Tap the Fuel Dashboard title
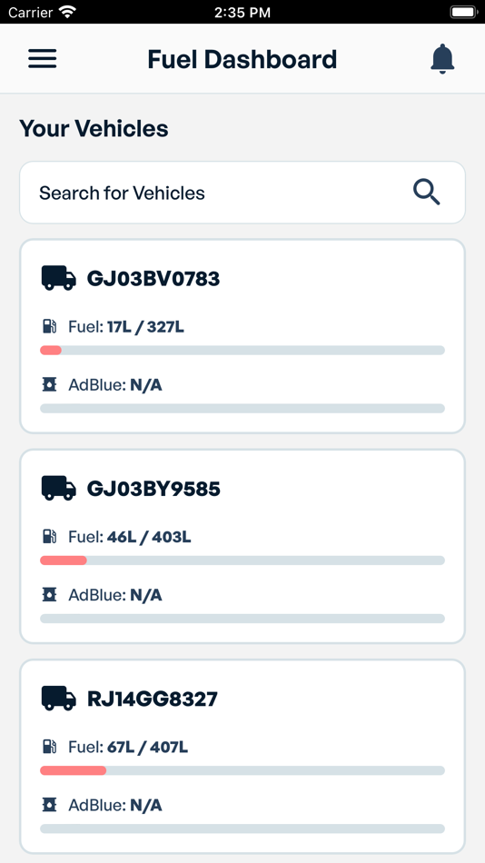The width and height of the screenshot is (485, 863). (242, 59)
